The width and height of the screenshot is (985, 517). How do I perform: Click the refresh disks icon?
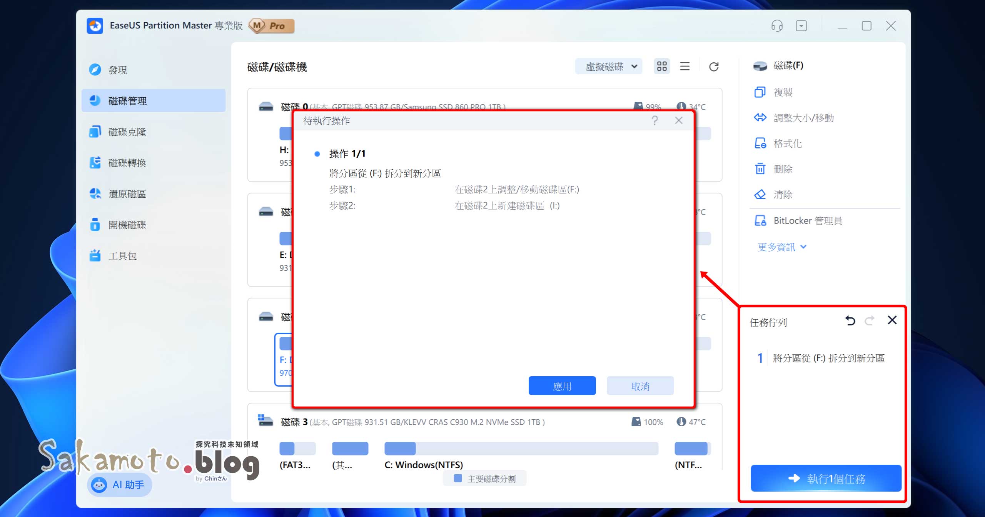pyautogui.click(x=714, y=66)
